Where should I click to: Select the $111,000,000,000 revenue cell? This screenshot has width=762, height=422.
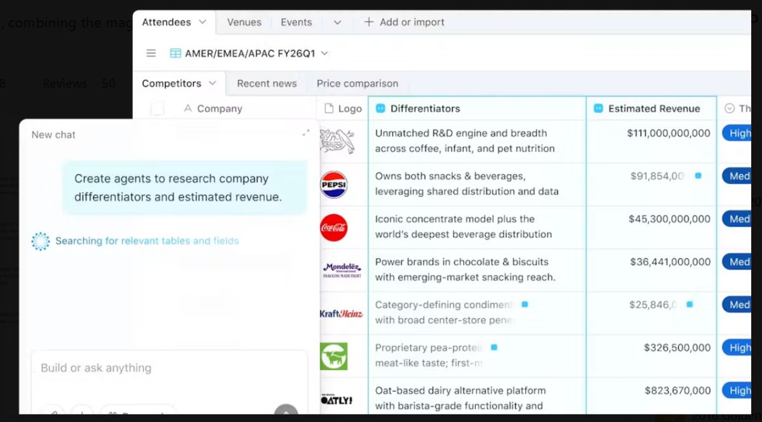pyautogui.click(x=652, y=141)
